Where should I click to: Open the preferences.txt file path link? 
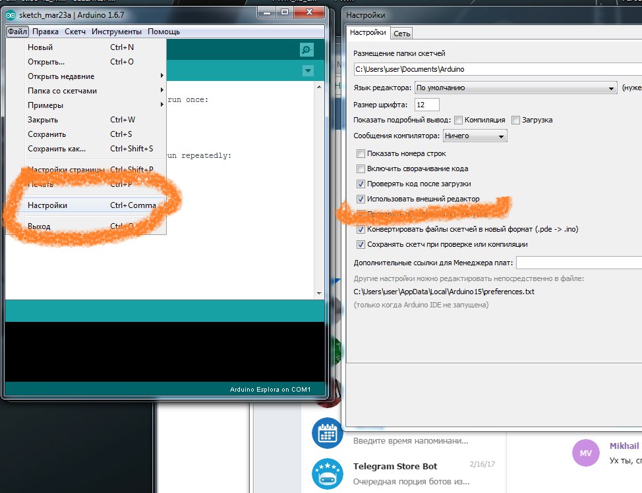tap(444, 292)
